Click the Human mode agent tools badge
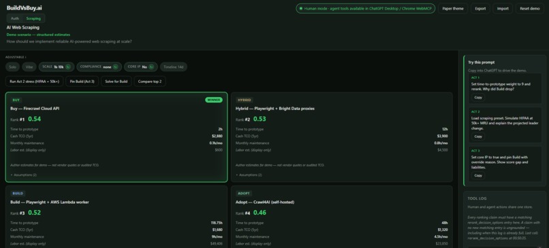 [x=366, y=8]
